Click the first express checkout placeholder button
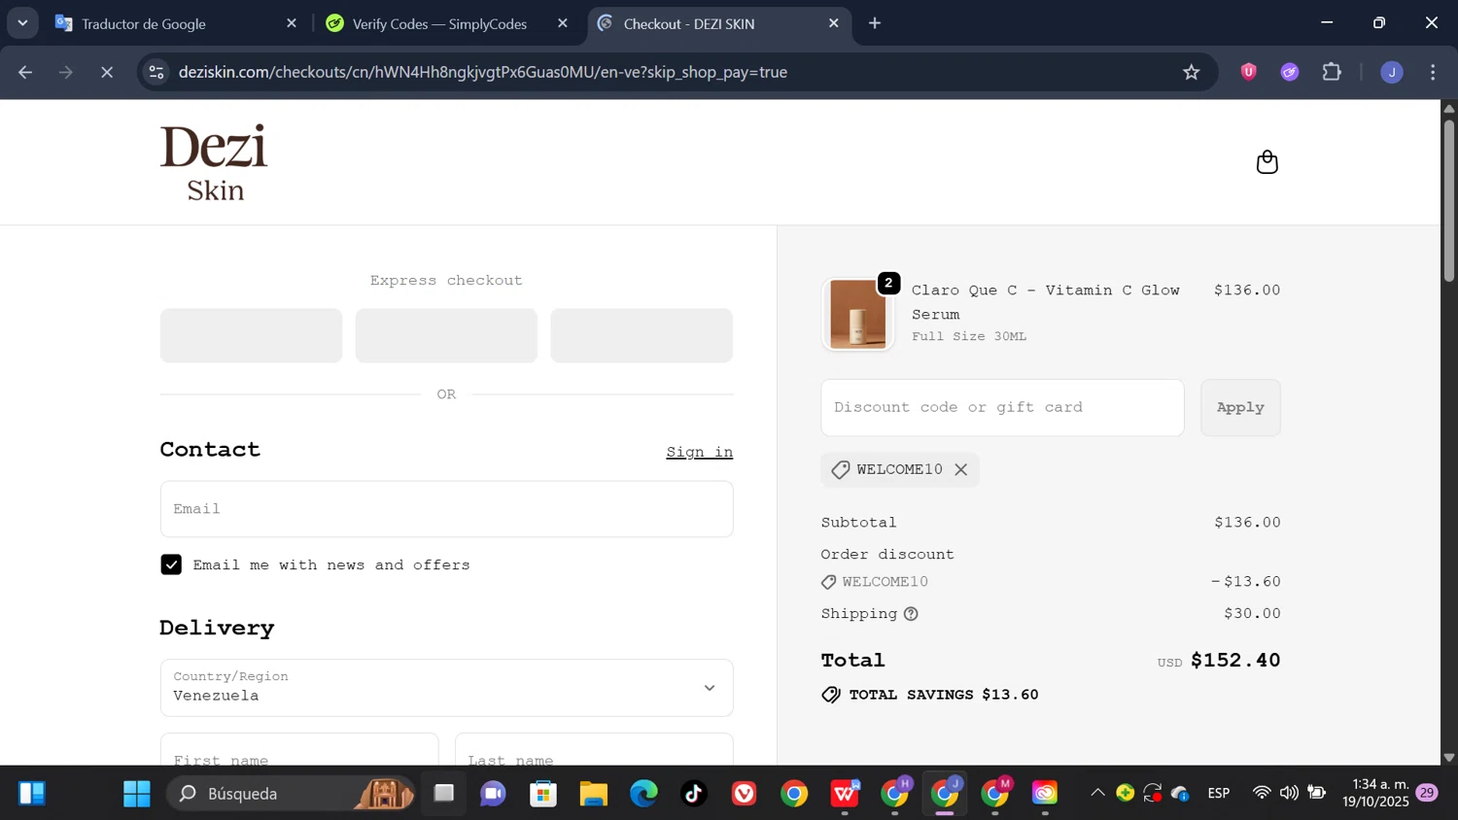Image resolution: width=1458 pixels, height=820 pixels. pos(251,336)
